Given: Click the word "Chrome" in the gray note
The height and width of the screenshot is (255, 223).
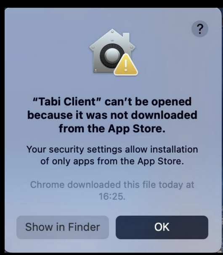Looking at the screenshot, I should tap(47, 185).
